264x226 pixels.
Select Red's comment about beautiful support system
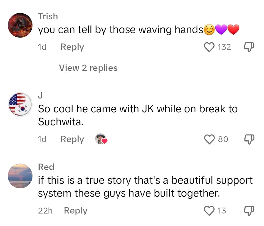[145, 187]
